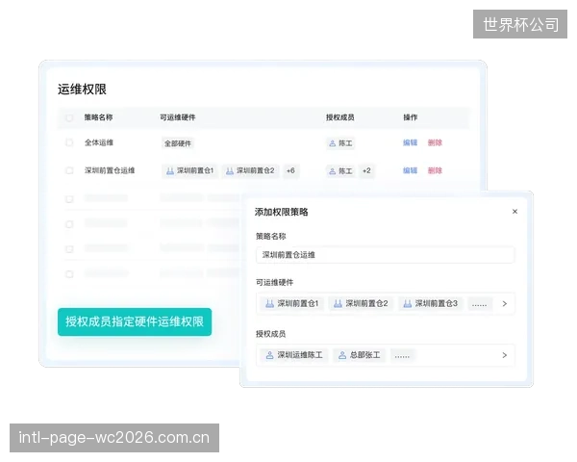Viewport: 577px width, 462px height.
Task: Click the more-hardware ellipsis tag in dialog
Action: [x=480, y=304]
